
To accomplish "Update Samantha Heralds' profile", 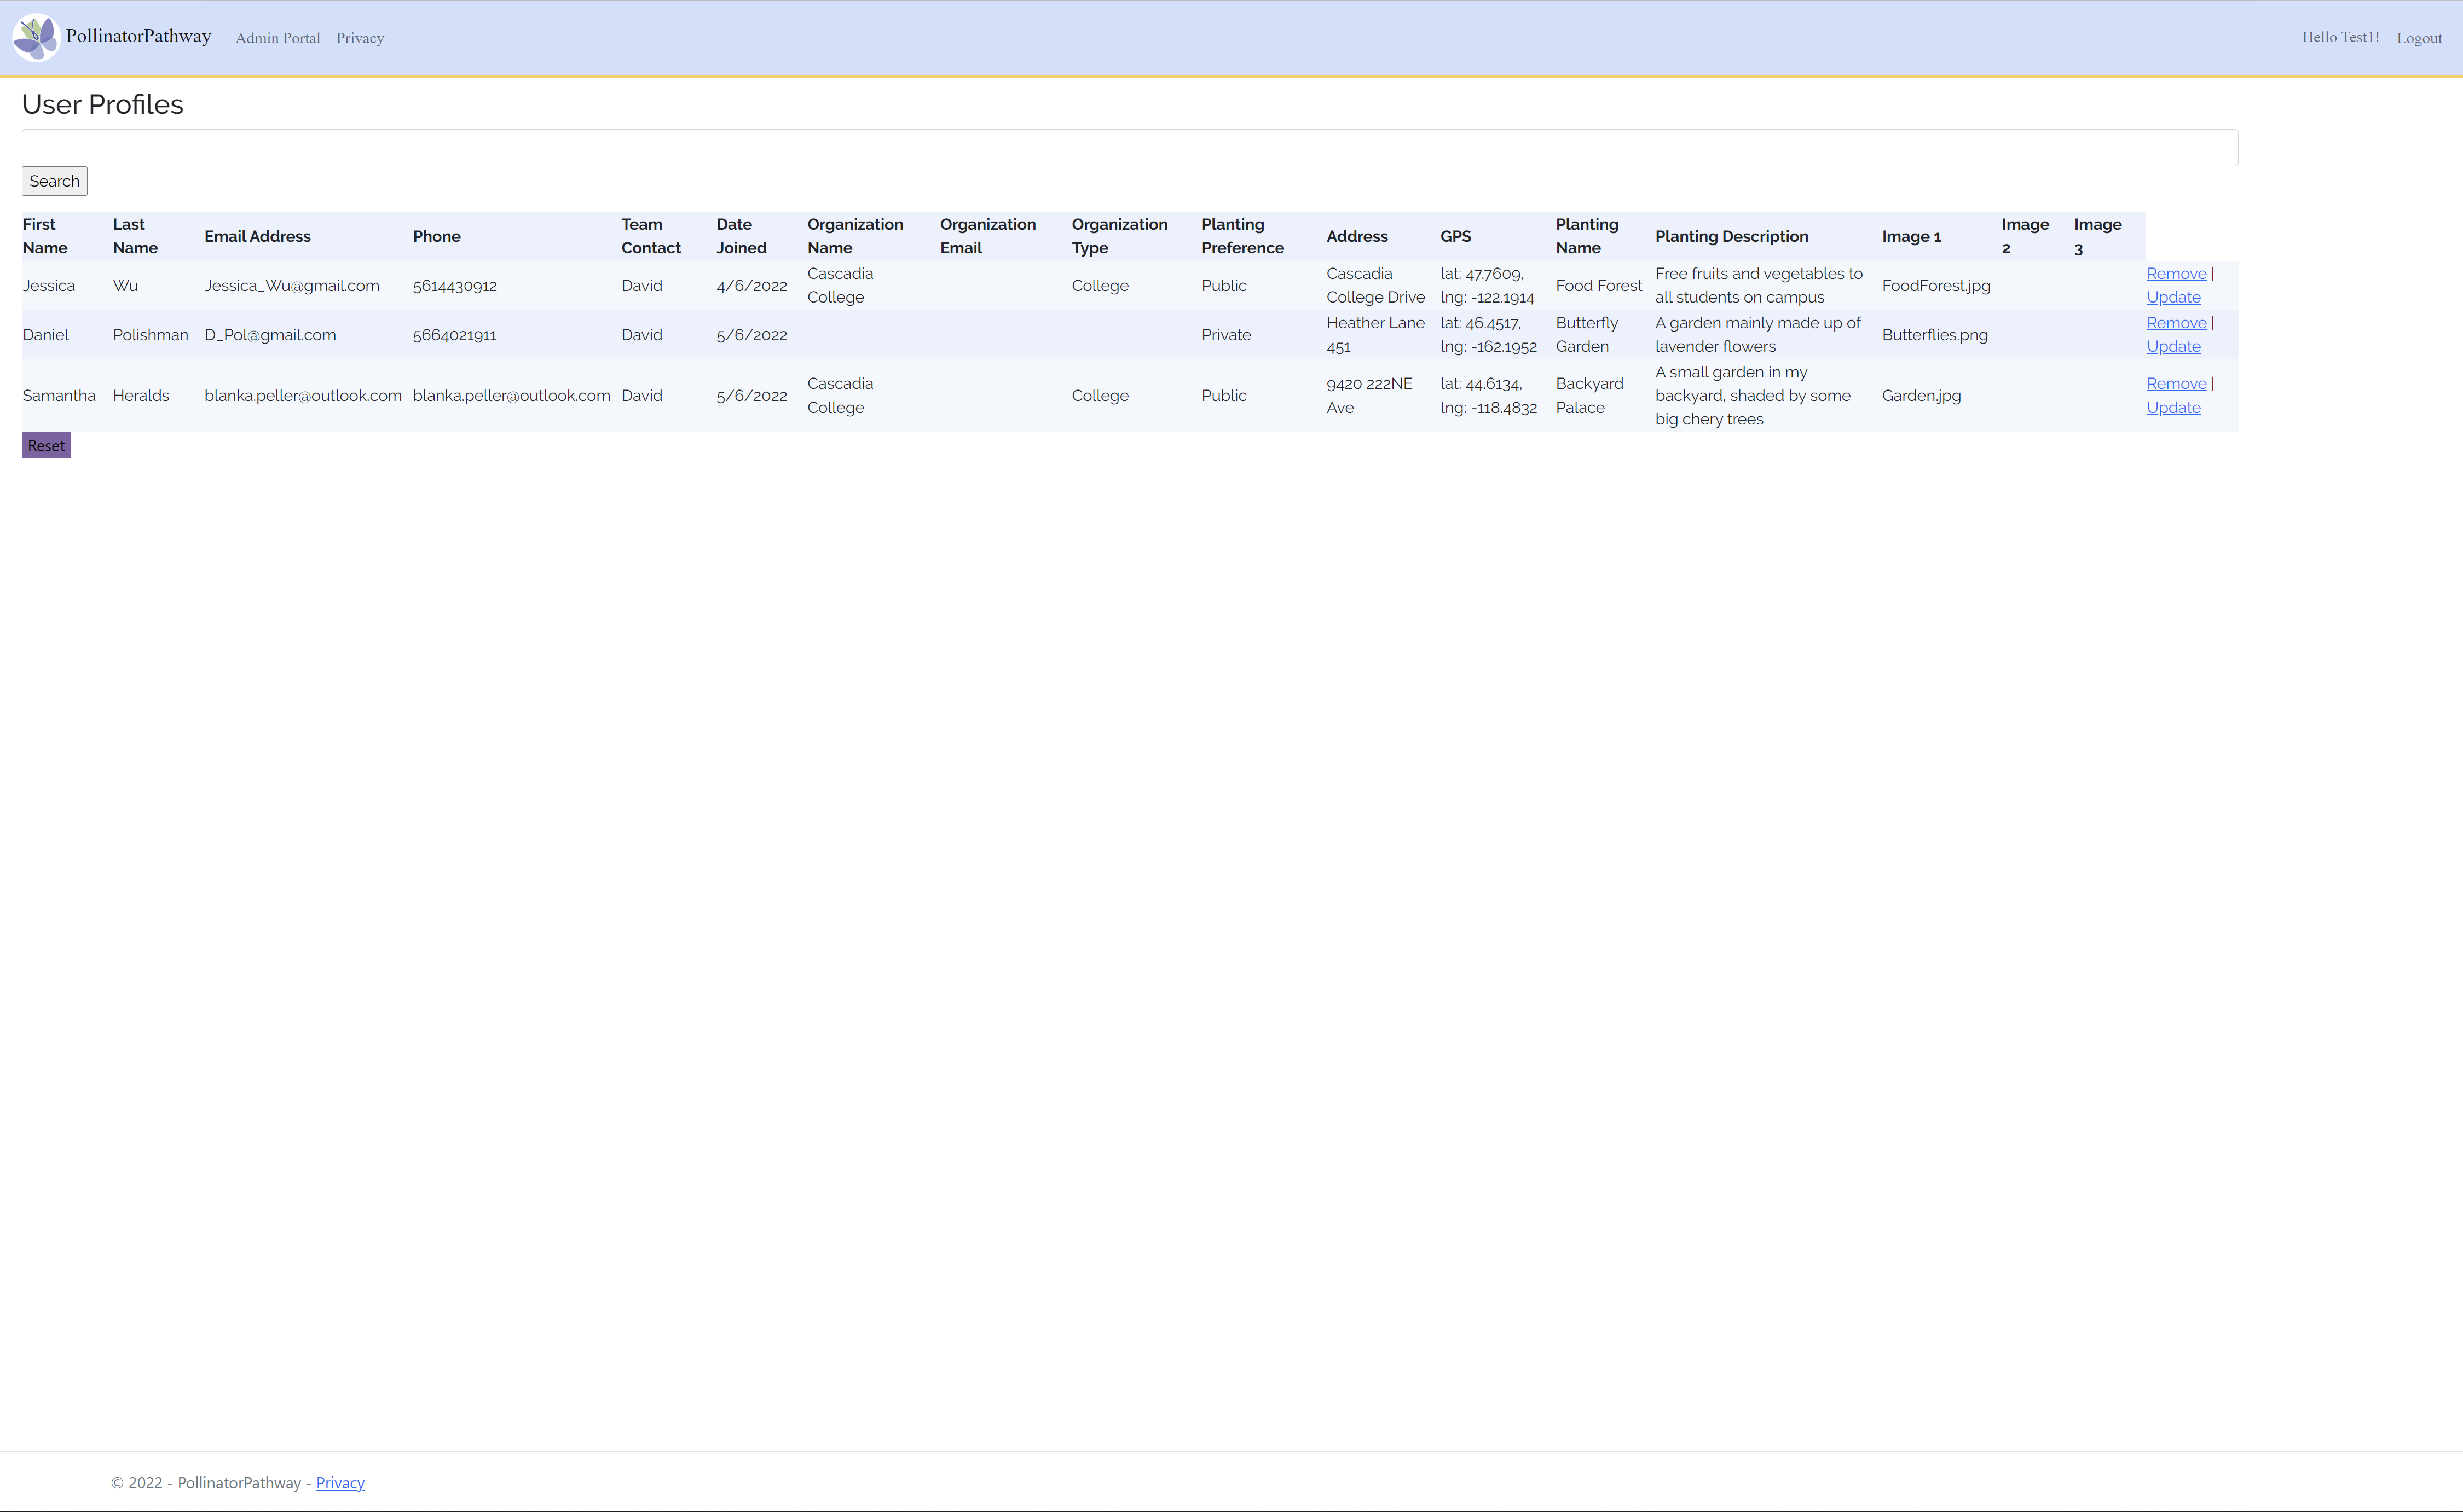I will pos(2173,407).
